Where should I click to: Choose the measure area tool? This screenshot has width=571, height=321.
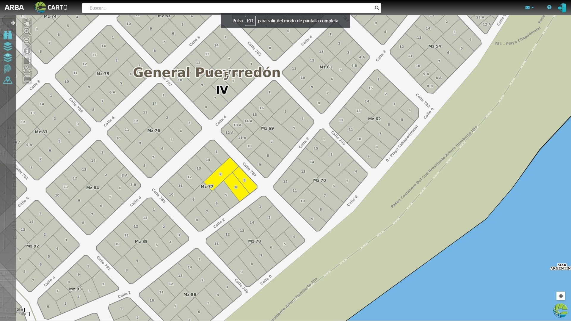click(27, 60)
